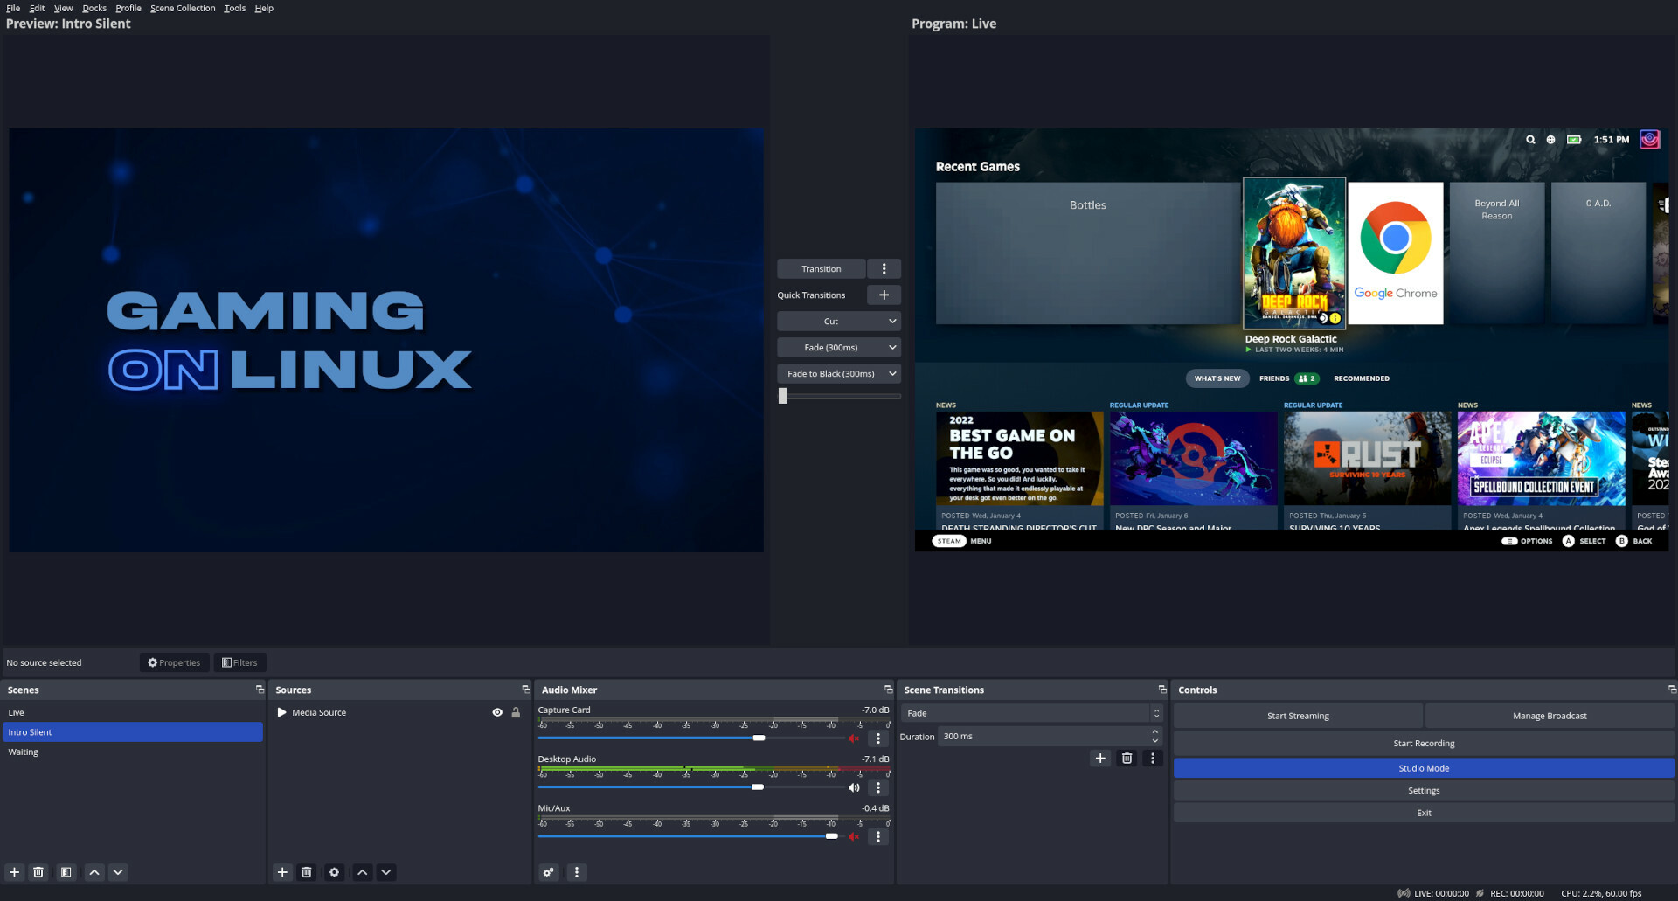1678x901 pixels.
Task: Add a quick transition with plus button
Action: coord(884,295)
